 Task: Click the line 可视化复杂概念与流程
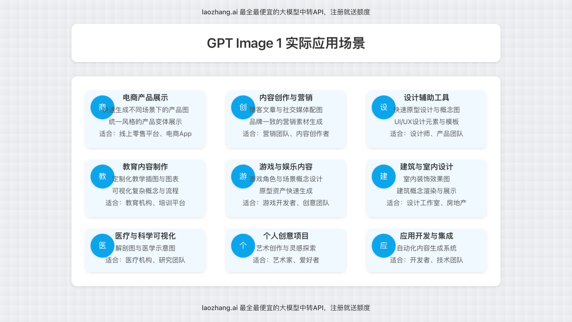145,191
